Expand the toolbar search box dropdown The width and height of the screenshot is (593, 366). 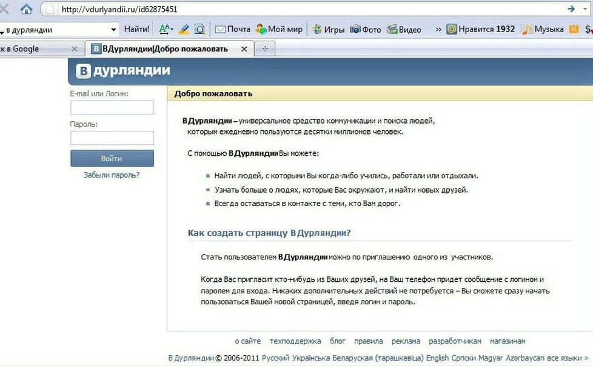coord(113,30)
